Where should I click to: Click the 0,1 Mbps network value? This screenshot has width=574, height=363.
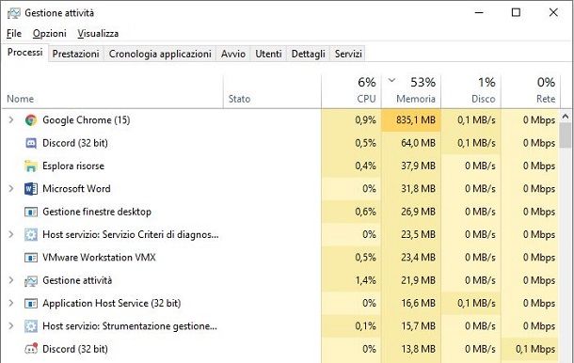pos(535,349)
